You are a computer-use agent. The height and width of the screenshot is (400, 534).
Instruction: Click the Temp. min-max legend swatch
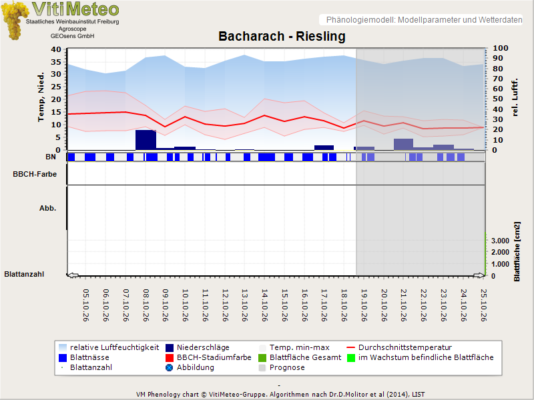262,347
